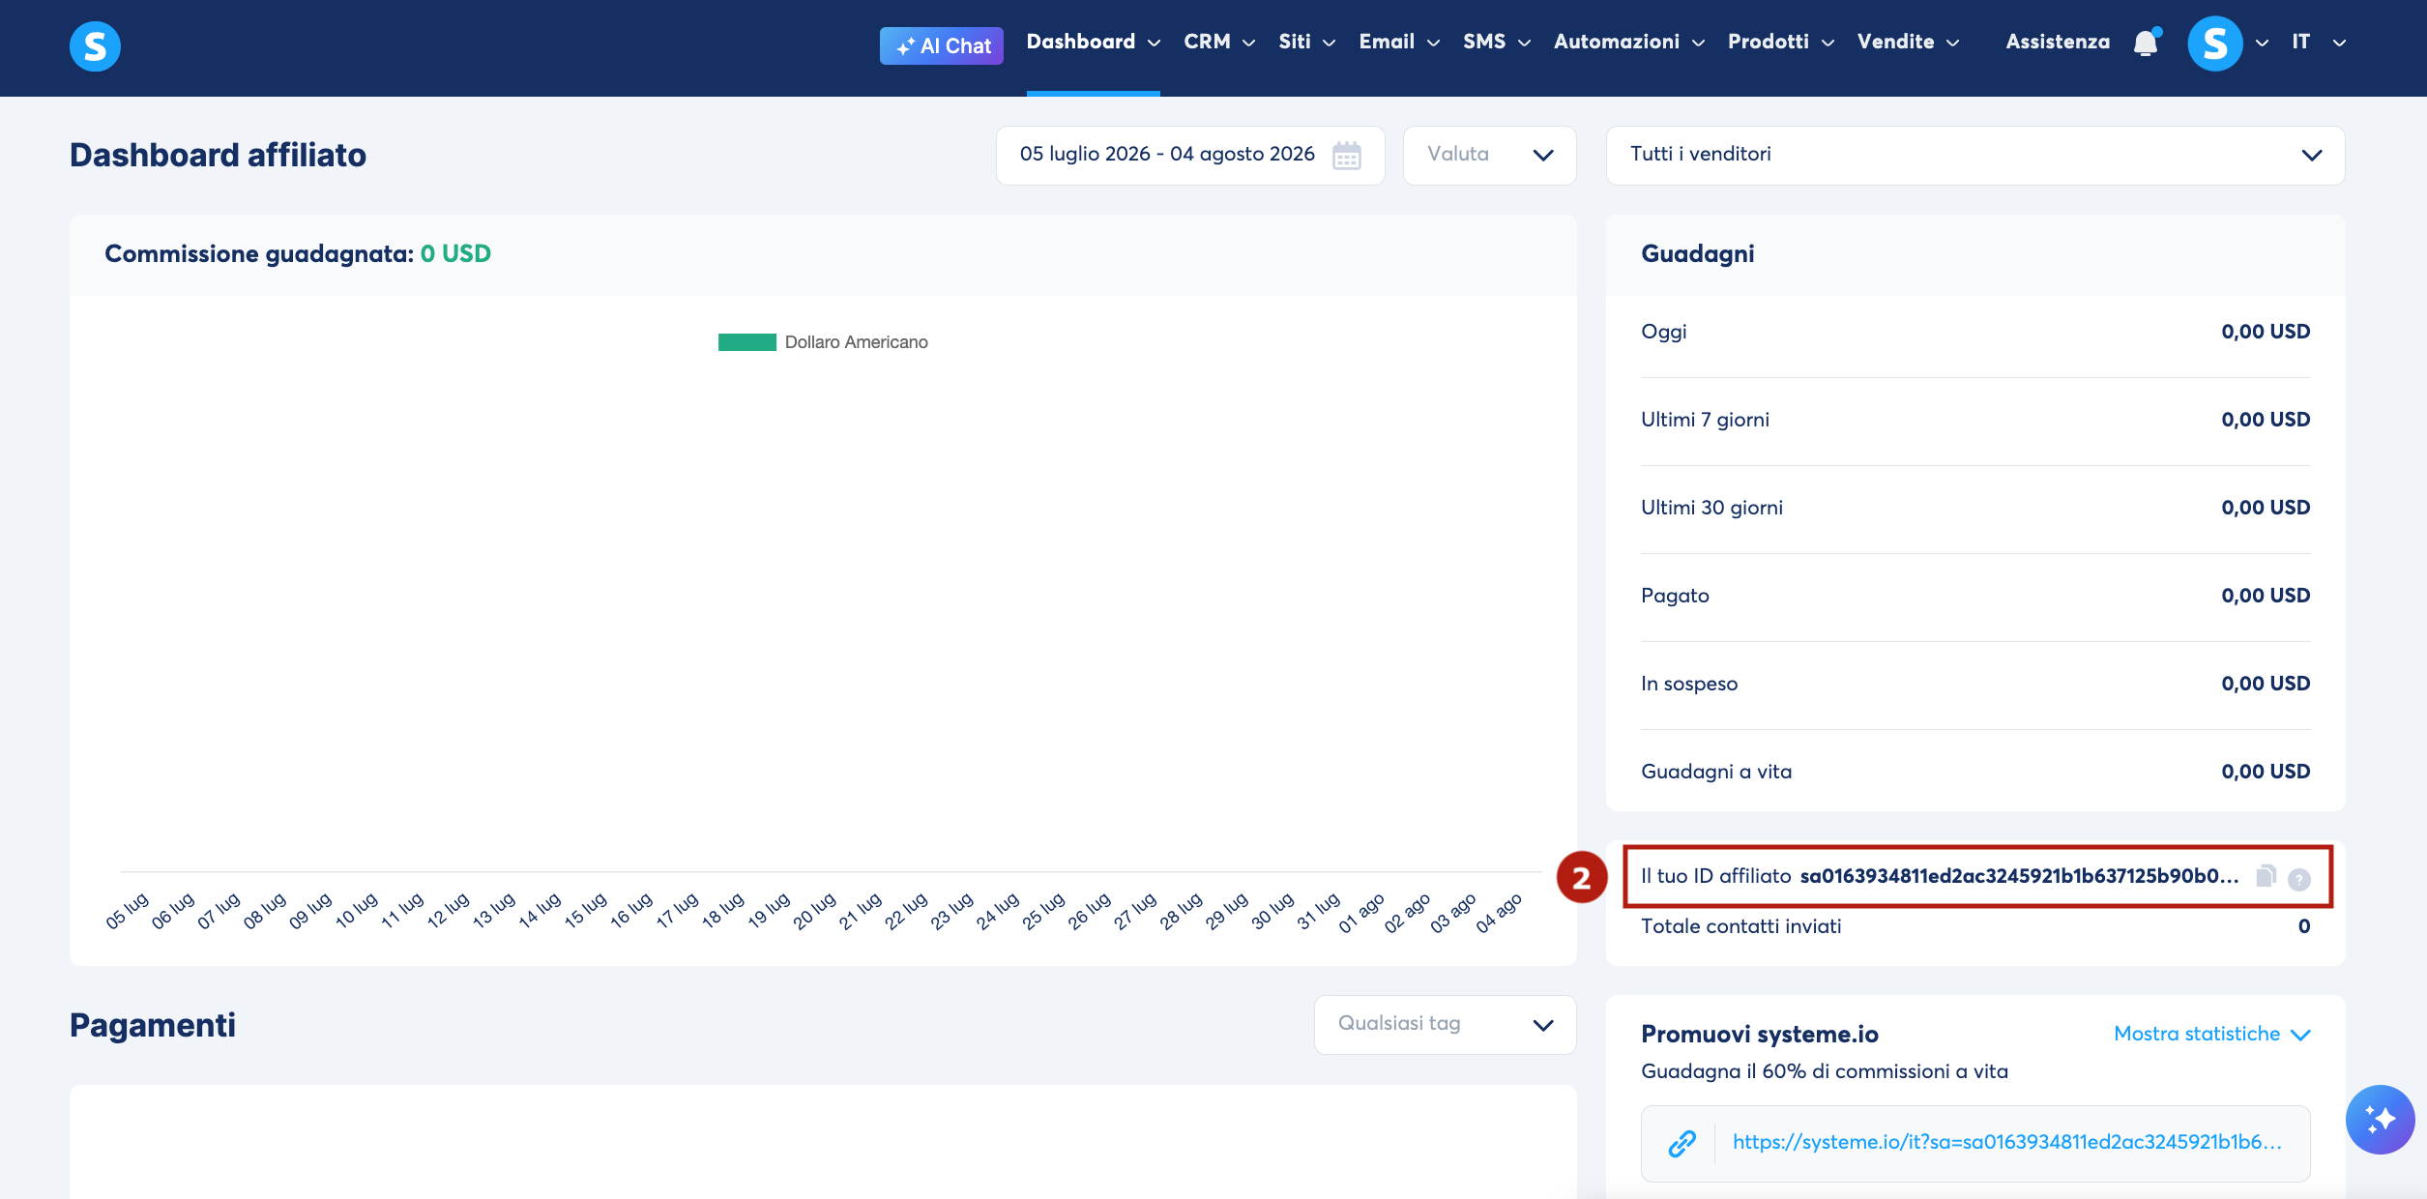This screenshot has width=2427, height=1199.
Task: Click the Pagato earnings label
Action: coord(1675,596)
